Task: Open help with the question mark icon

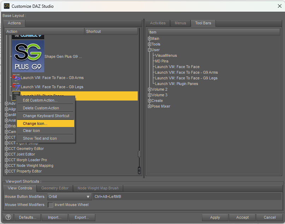Action: (x=8, y=217)
